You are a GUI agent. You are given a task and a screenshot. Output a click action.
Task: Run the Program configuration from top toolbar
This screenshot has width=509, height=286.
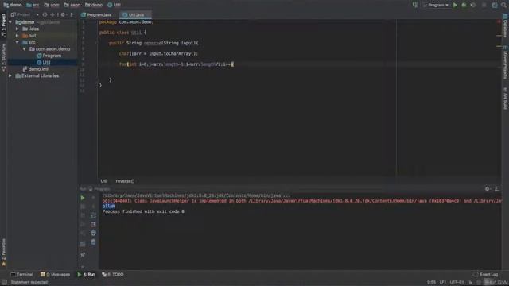455,5
